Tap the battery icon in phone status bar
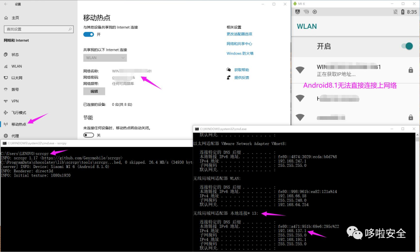The image size is (420, 252). [402, 12]
